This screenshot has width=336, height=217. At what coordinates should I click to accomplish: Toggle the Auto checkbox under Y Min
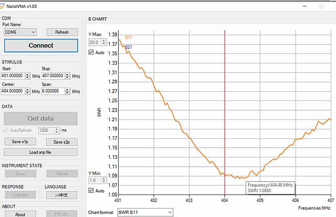pyautogui.click(x=91, y=190)
